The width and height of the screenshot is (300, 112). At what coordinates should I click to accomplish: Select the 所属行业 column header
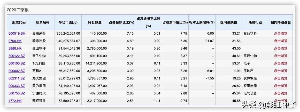coord(255,22)
